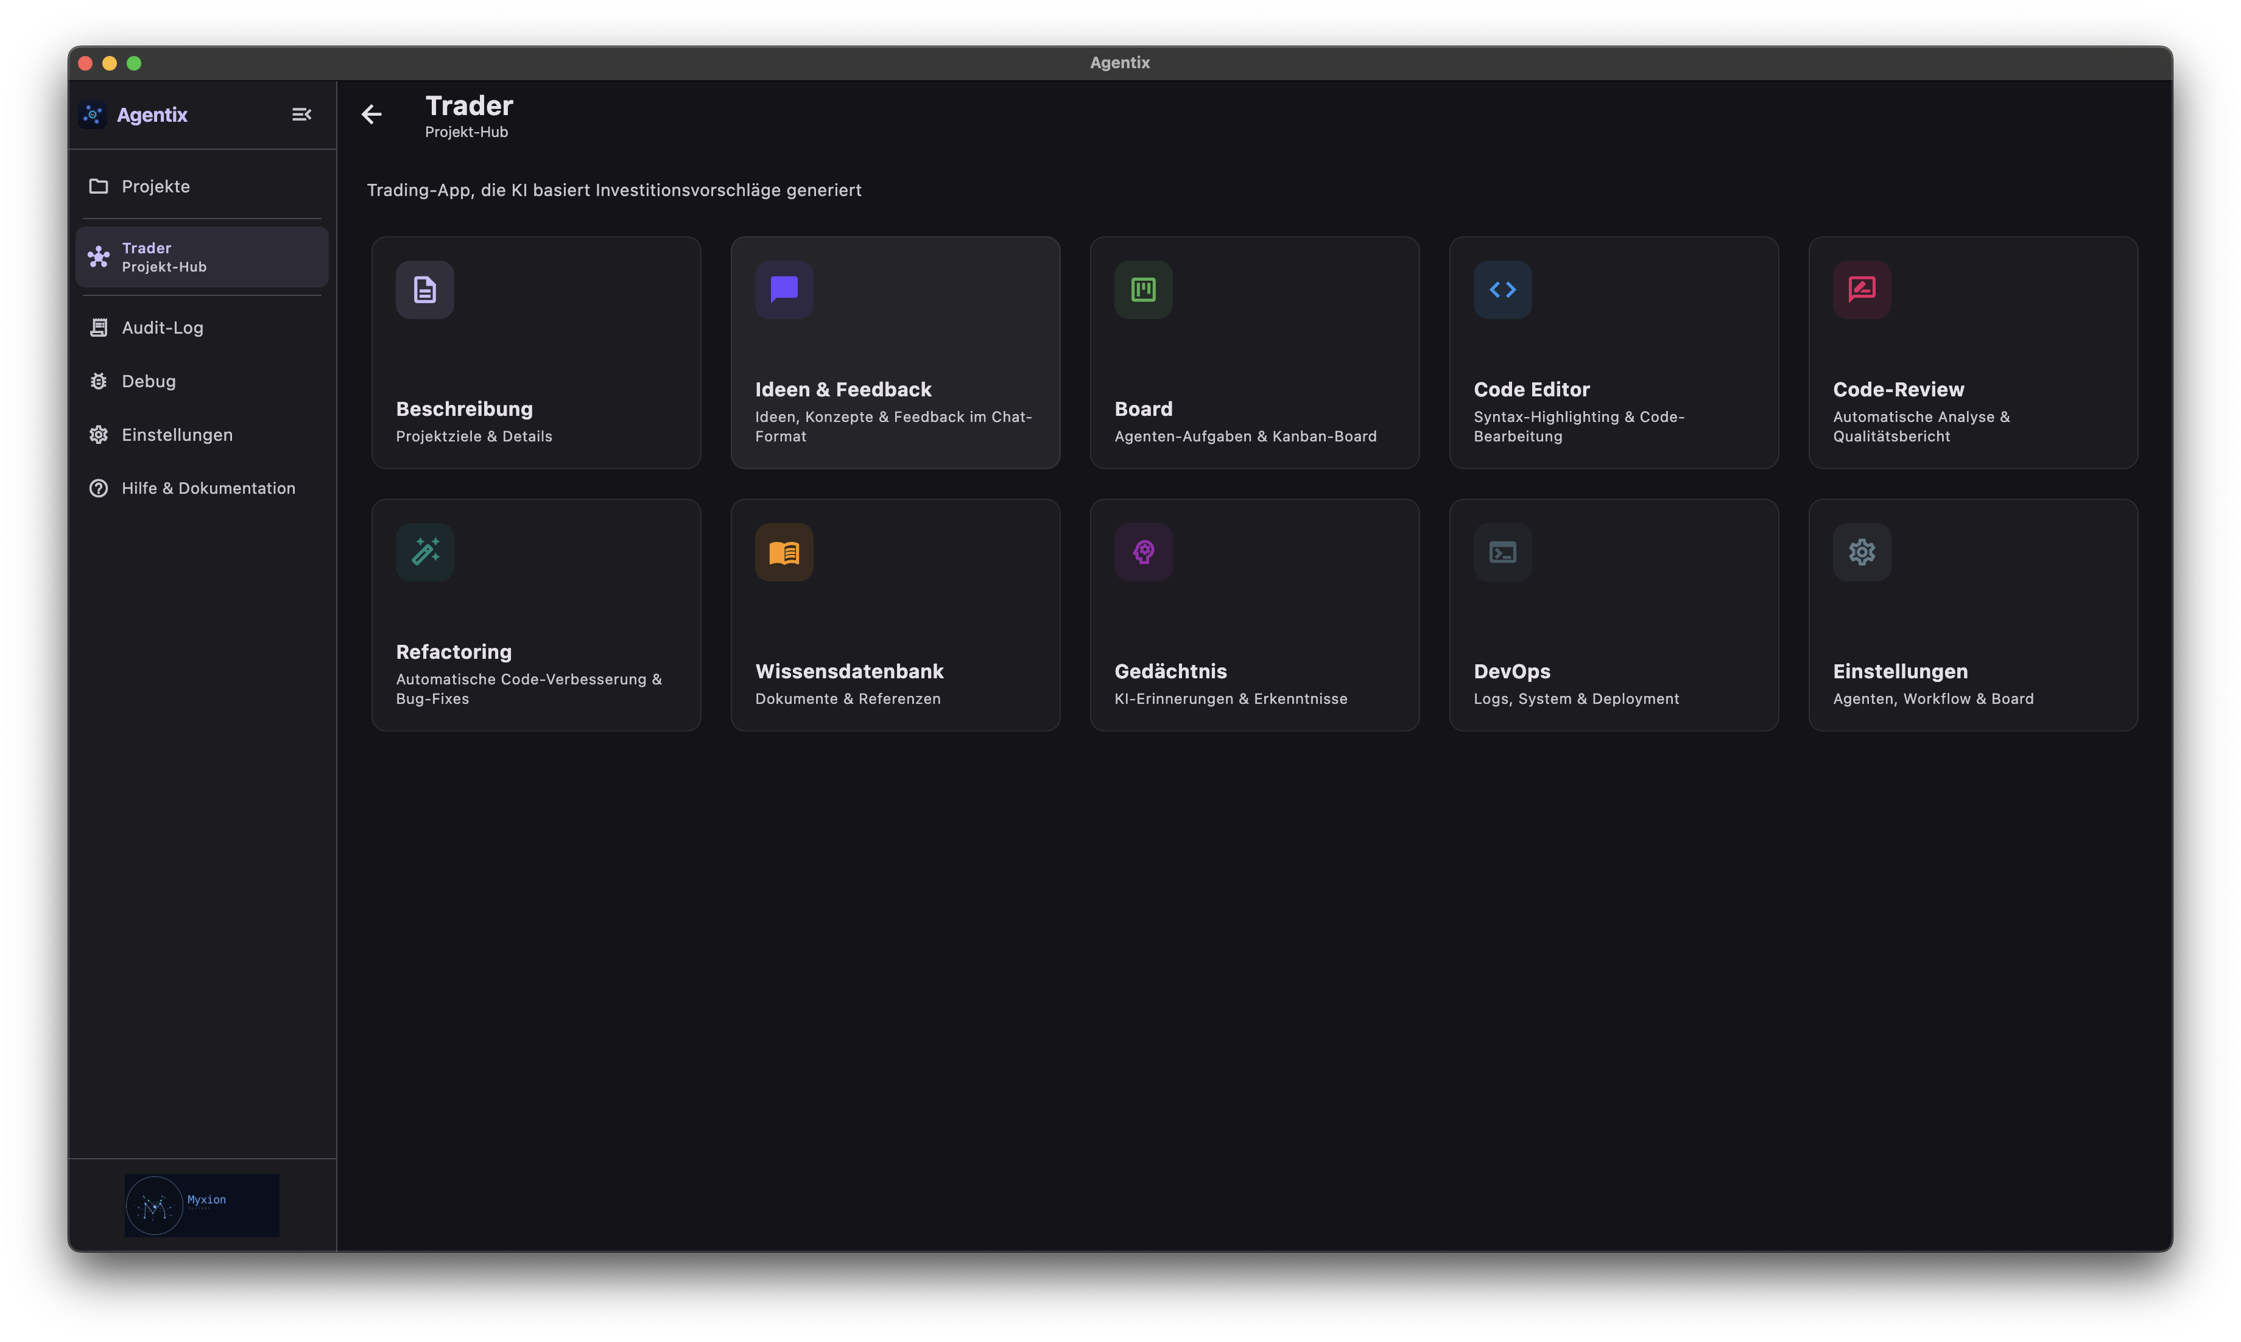
Task: Click the Myxion logo thumbnail
Action: tap(202, 1204)
